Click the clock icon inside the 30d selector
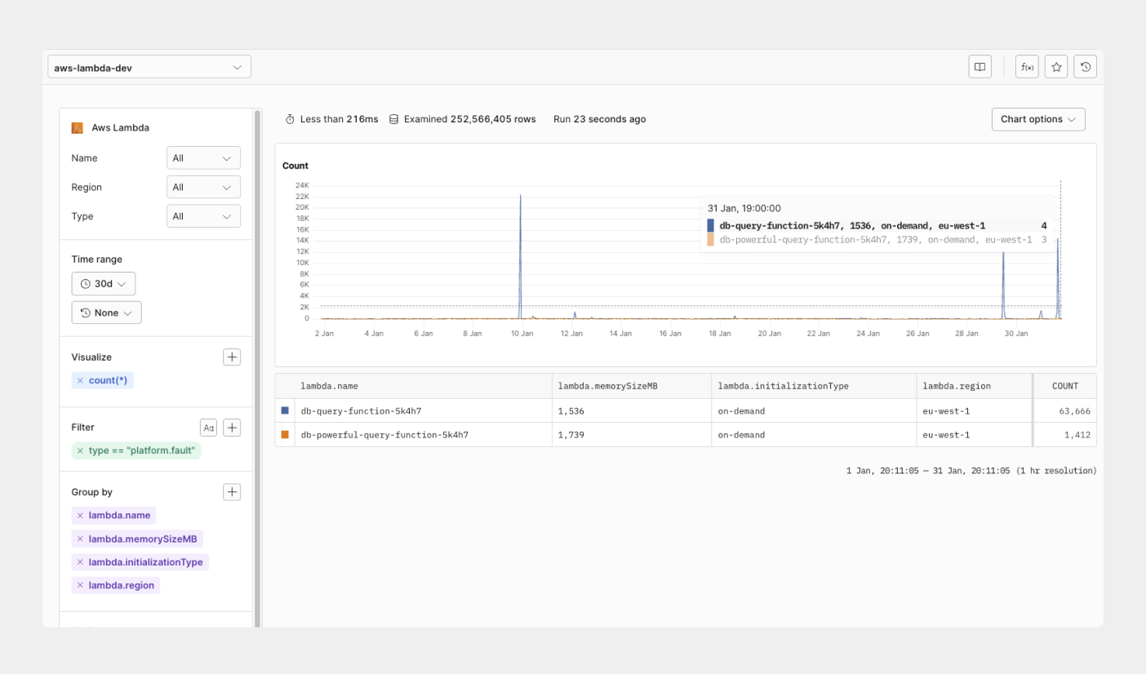This screenshot has width=1146, height=674. (88, 283)
